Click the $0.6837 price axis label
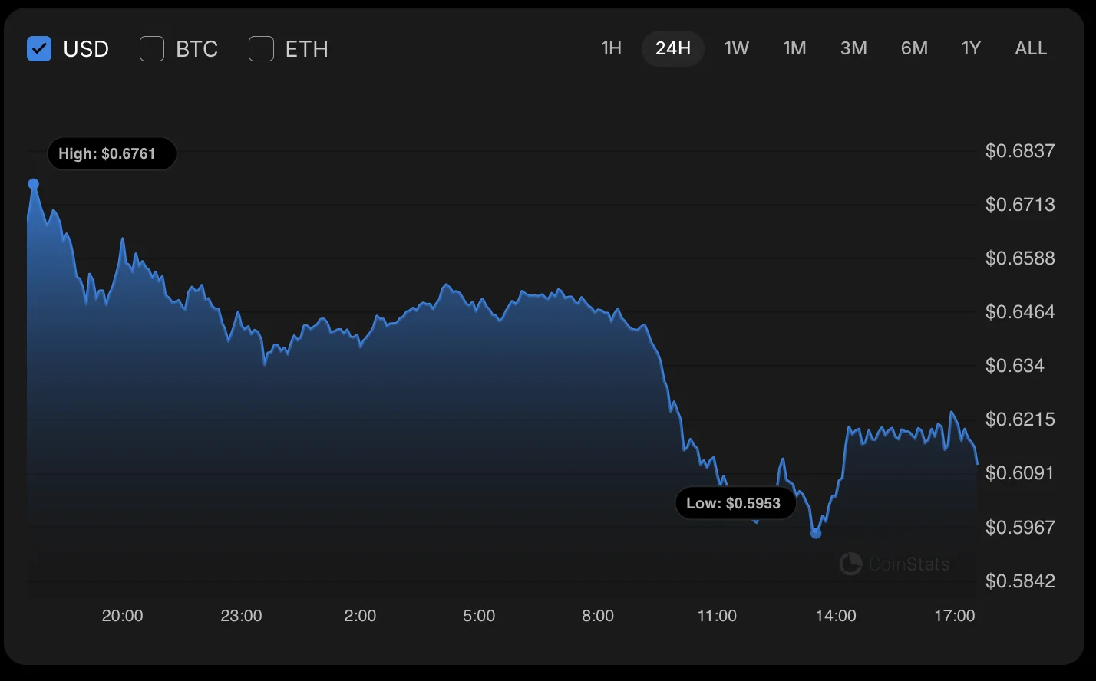1096x681 pixels. (1020, 150)
